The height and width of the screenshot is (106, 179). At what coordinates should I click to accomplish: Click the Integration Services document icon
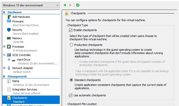pyautogui.click(x=9, y=89)
